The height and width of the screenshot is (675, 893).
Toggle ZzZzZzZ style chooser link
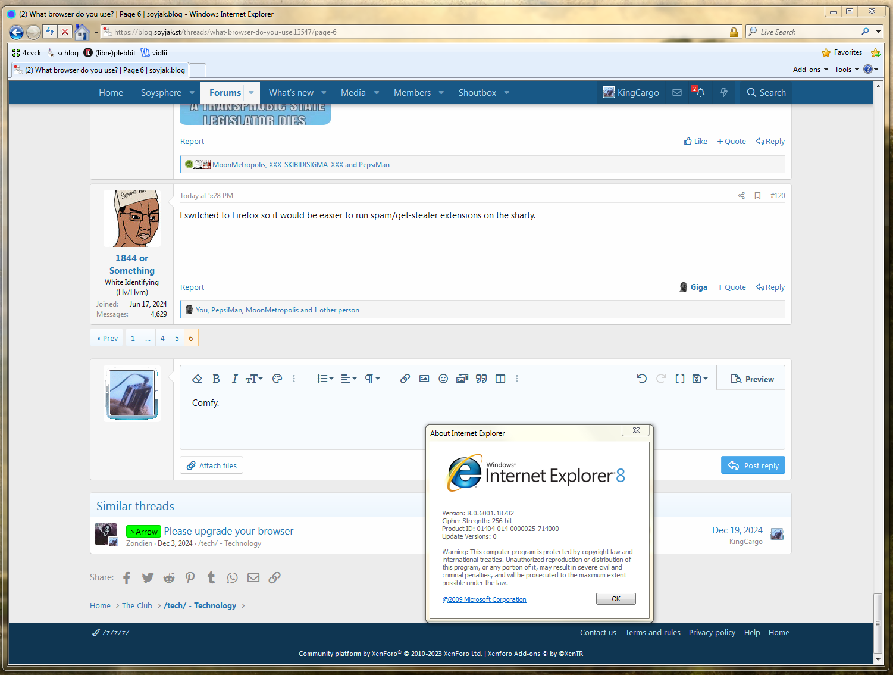pyautogui.click(x=111, y=632)
